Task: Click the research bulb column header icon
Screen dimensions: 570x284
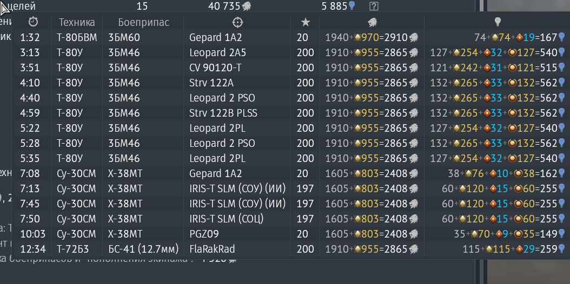Action: point(498,22)
